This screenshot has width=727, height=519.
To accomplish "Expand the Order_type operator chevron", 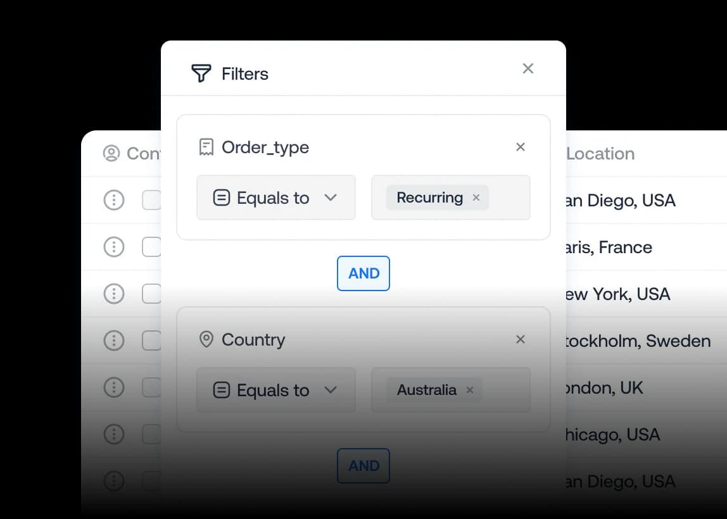I will (x=331, y=197).
